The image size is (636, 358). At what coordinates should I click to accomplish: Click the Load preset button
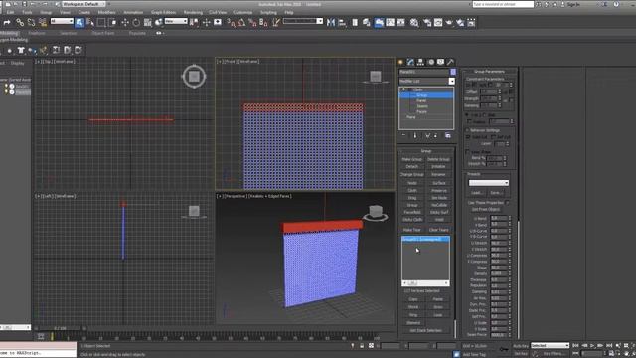(x=477, y=193)
